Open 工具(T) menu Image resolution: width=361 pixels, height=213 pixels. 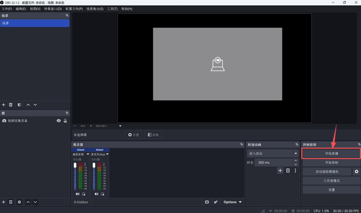112,9
